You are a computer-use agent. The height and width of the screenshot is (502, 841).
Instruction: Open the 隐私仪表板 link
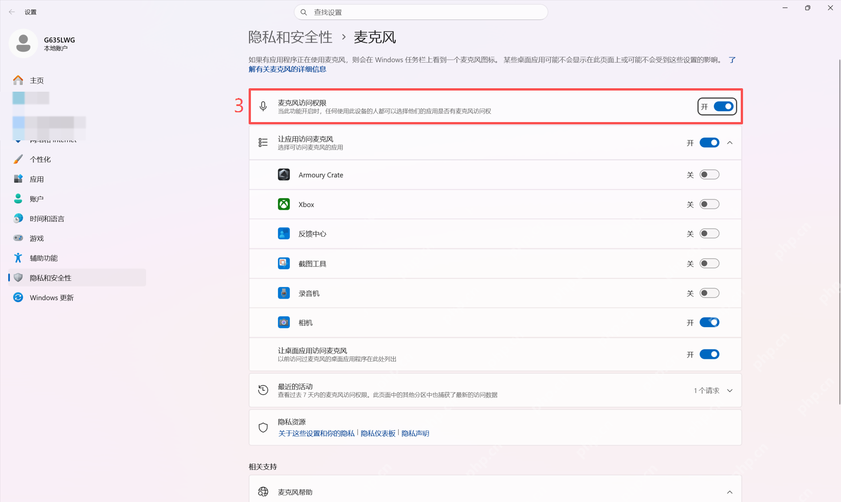[378, 433]
